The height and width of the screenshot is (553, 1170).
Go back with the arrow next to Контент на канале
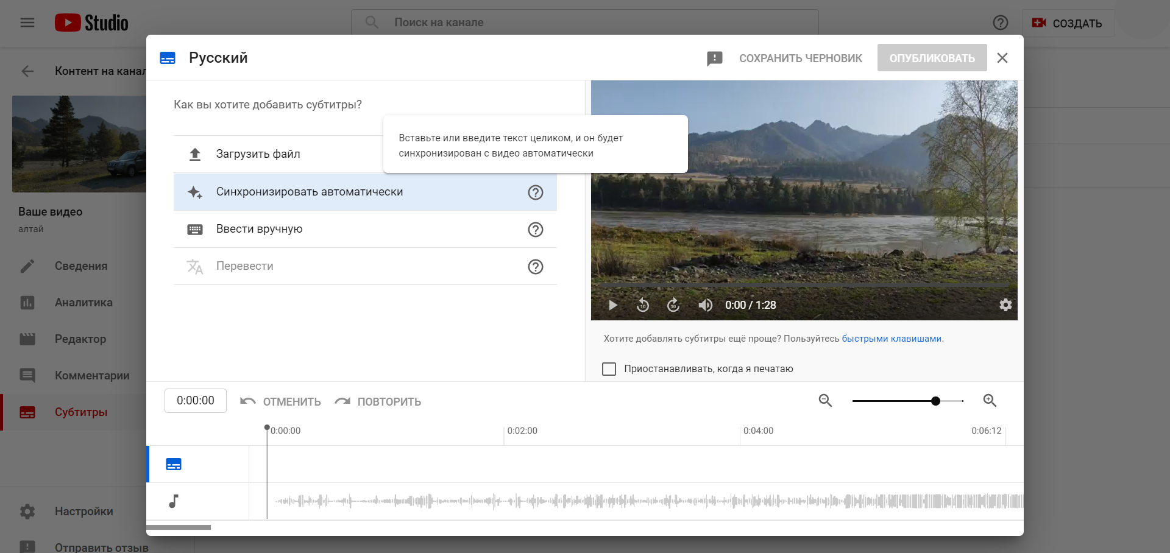pos(27,71)
